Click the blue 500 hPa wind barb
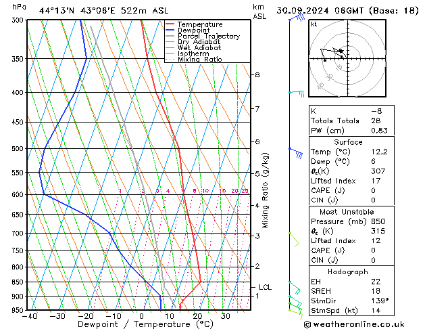This screenshot has width=425, height=329. 296,152
